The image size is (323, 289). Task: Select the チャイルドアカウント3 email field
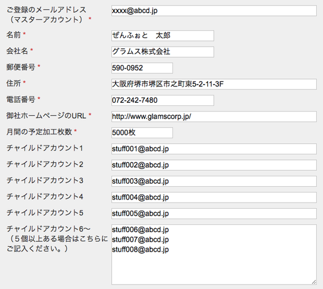(x=214, y=181)
